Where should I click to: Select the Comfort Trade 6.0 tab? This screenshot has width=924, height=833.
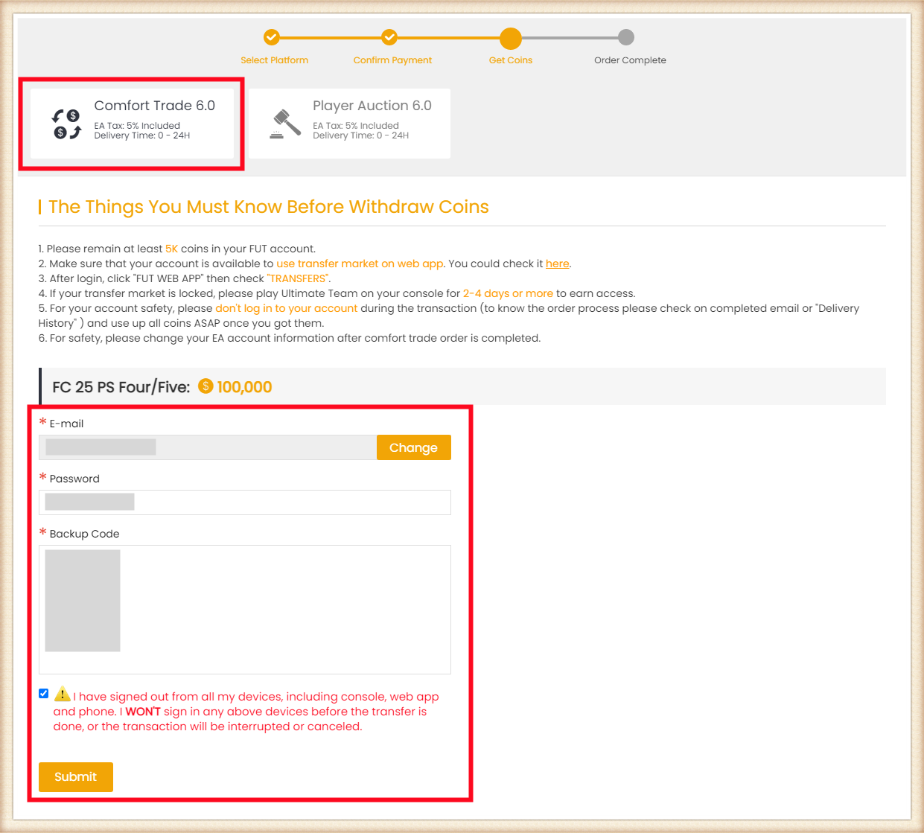[x=132, y=124]
